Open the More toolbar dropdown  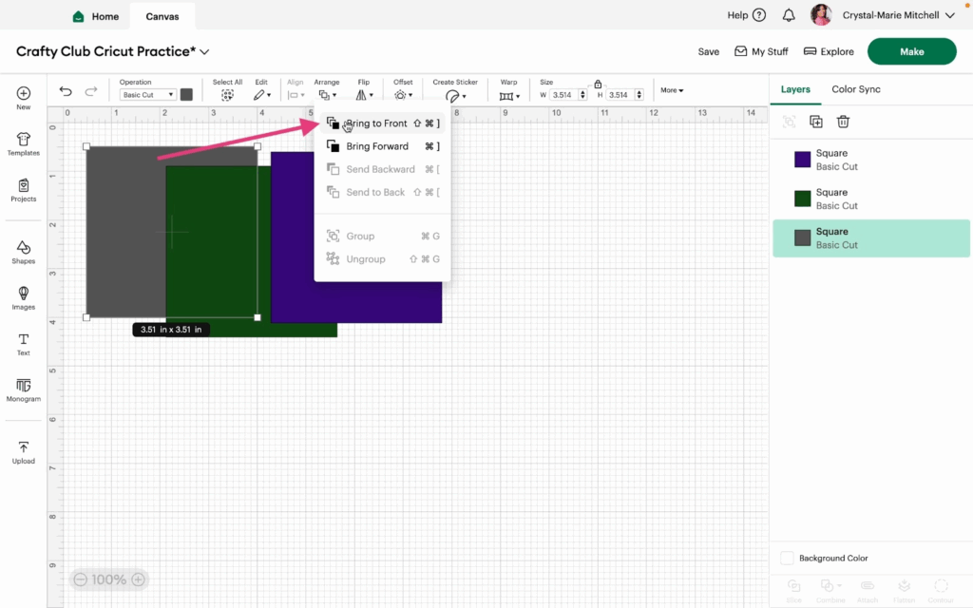pos(672,90)
